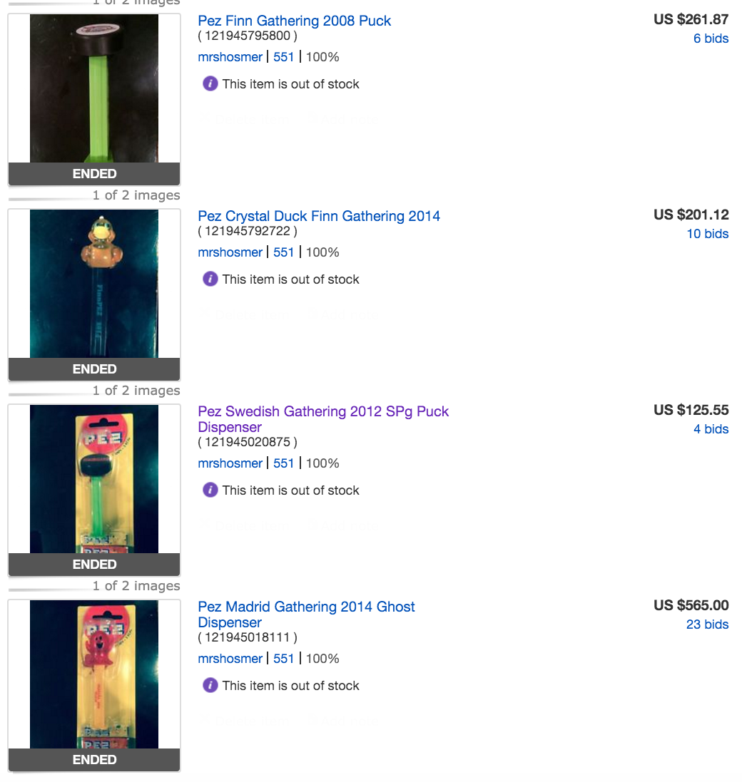Open feedback score 551 on Crystal Duck listing
This screenshot has width=742, height=782.
(284, 252)
